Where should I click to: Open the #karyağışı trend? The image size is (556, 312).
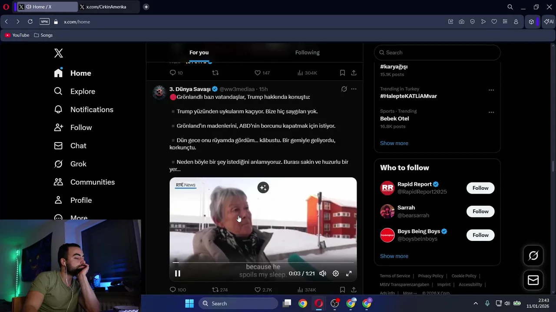[394, 67]
